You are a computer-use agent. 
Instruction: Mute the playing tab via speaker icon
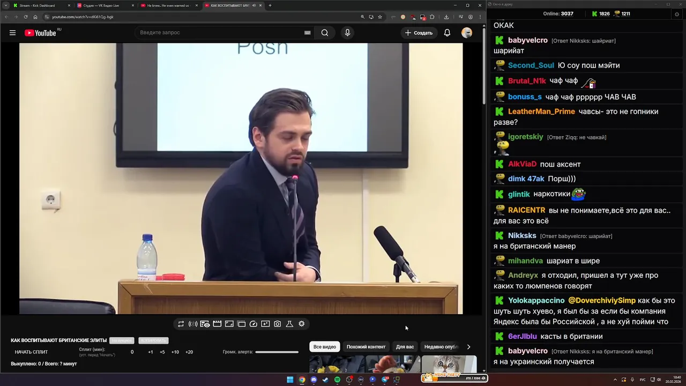point(253,5)
